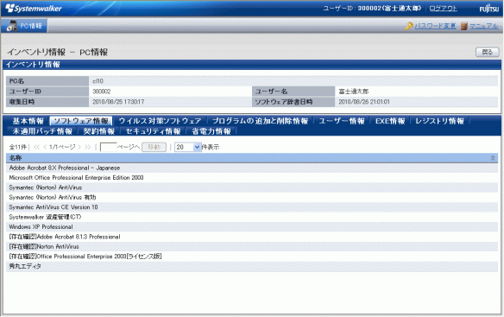The height and width of the screenshot is (317, 504).
Task: Go to previous page with < arrow
Action: point(45,147)
